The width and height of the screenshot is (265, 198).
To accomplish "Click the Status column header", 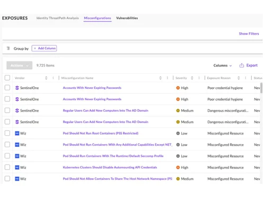I will (x=258, y=78).
